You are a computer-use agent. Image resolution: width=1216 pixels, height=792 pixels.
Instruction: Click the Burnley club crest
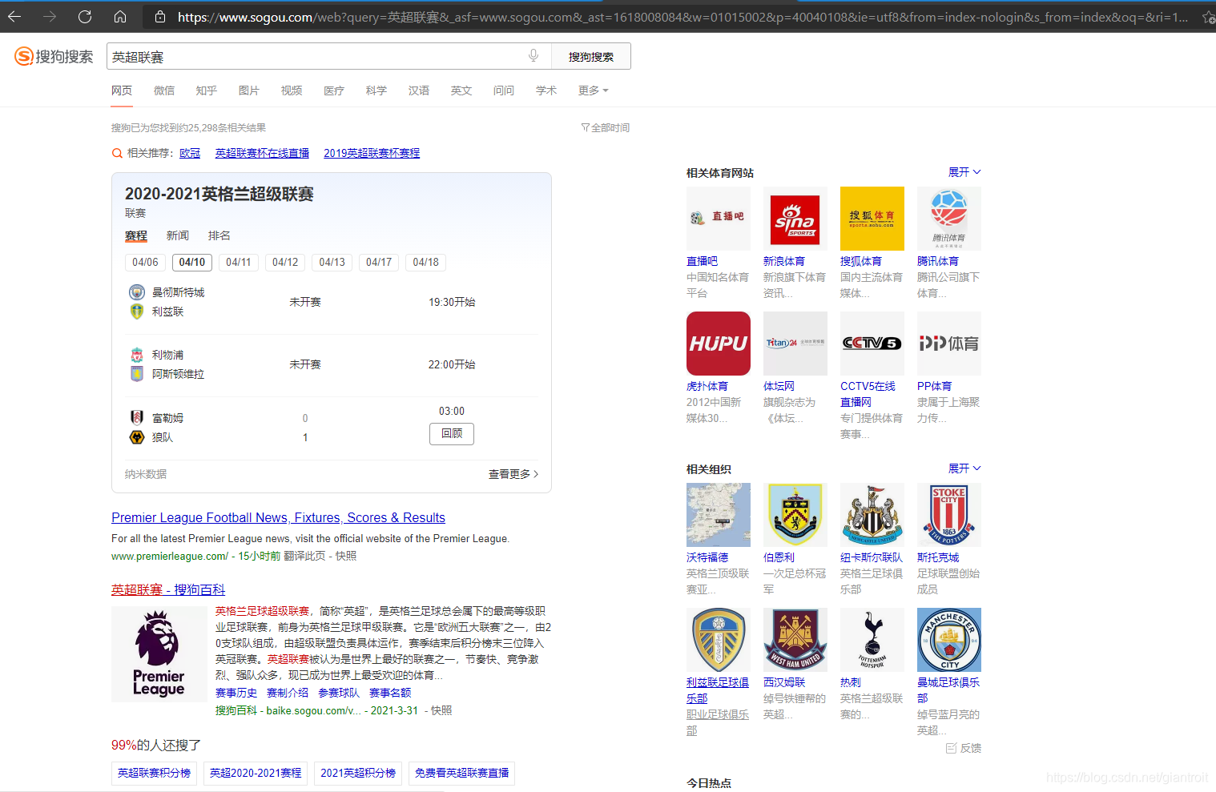point(795,515)
